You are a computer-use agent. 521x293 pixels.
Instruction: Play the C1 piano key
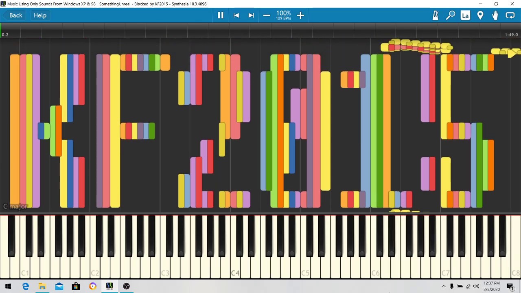pyautogui.click(x=25, y=269)
